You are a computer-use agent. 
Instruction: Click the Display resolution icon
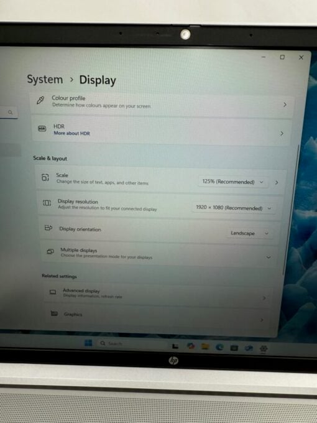(47, 203)
